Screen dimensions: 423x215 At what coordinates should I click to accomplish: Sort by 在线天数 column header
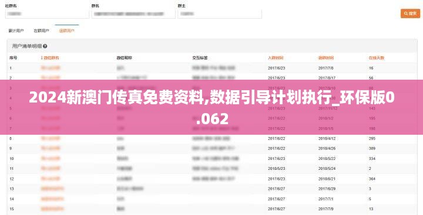(x=377, y=58)
